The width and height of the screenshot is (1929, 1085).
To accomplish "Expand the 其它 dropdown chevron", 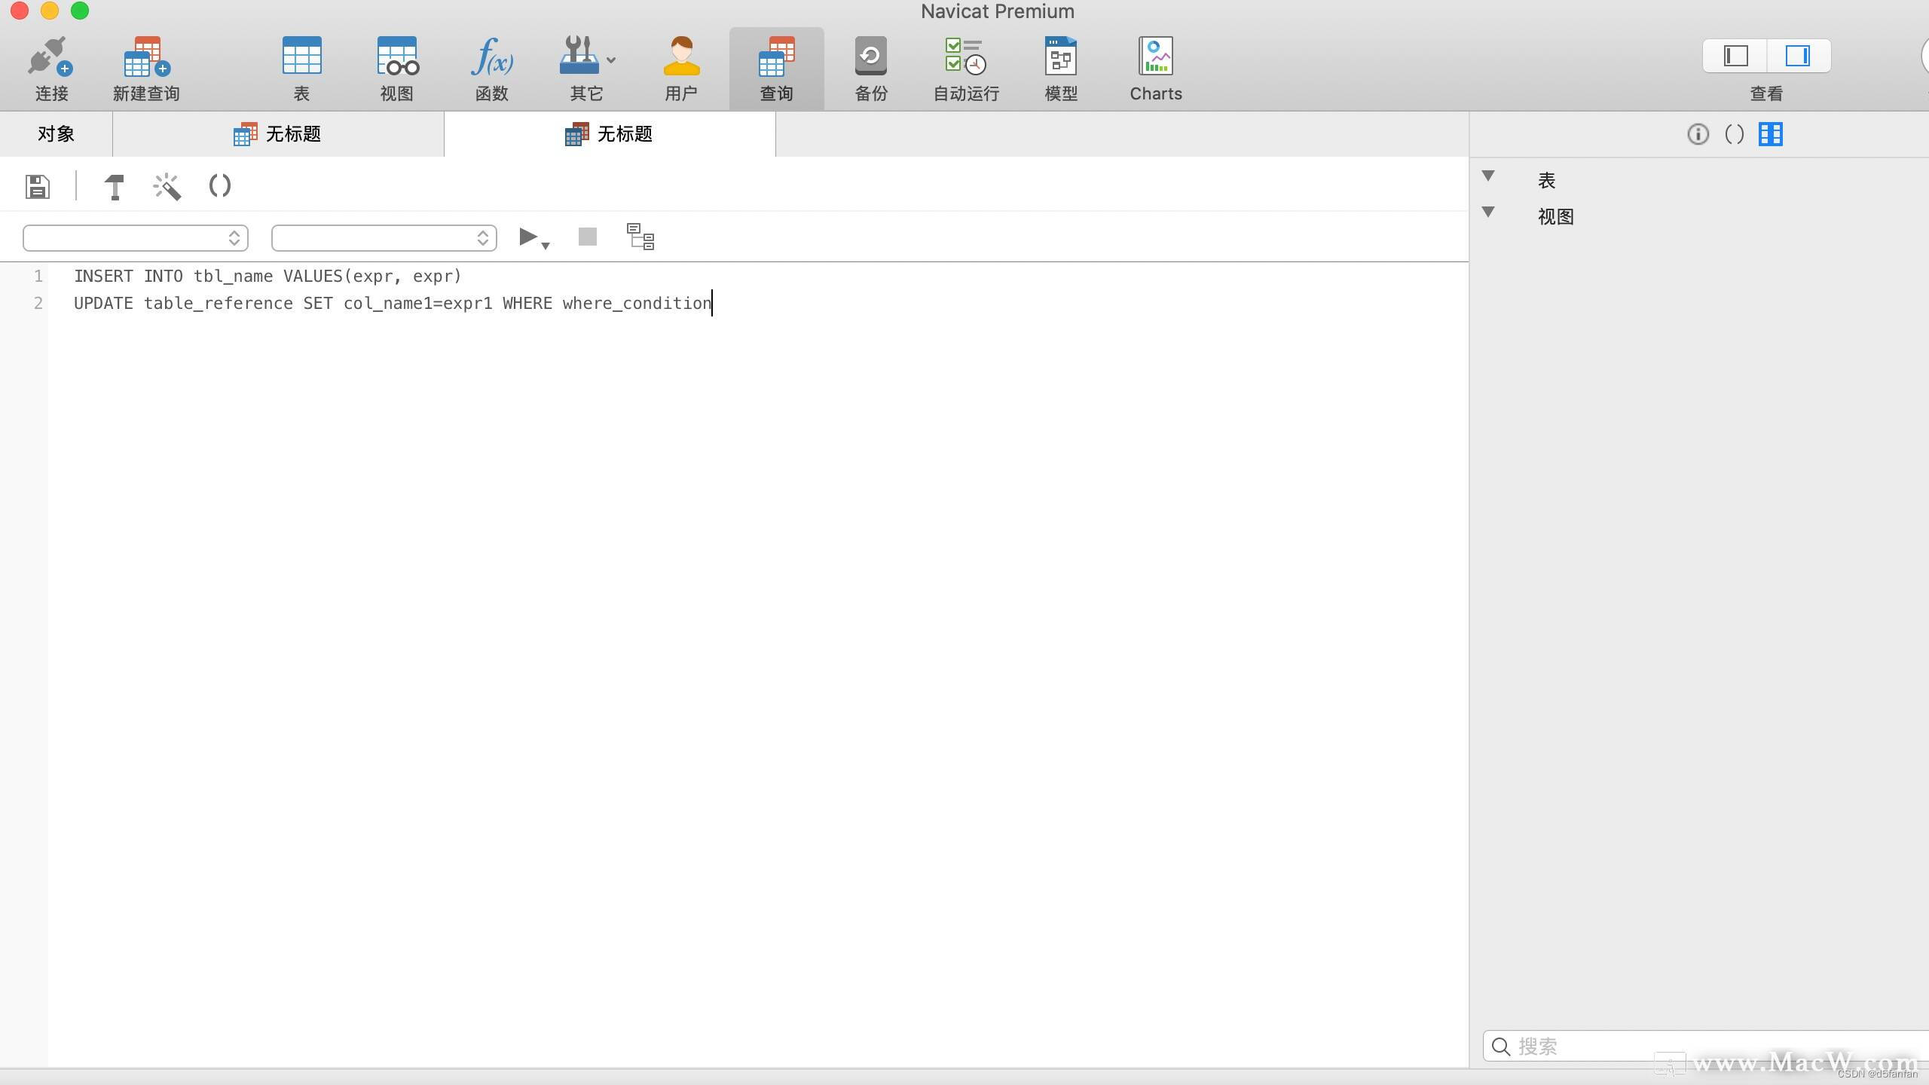I will (611, 60).
